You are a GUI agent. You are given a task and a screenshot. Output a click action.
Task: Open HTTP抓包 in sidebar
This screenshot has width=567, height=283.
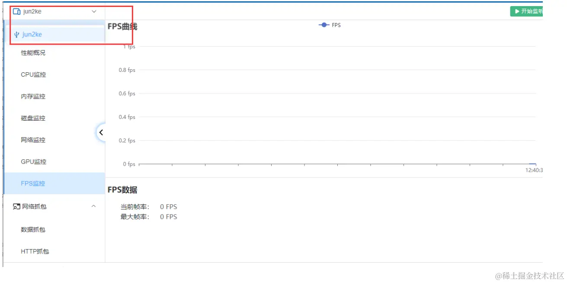tap(35, 251)
